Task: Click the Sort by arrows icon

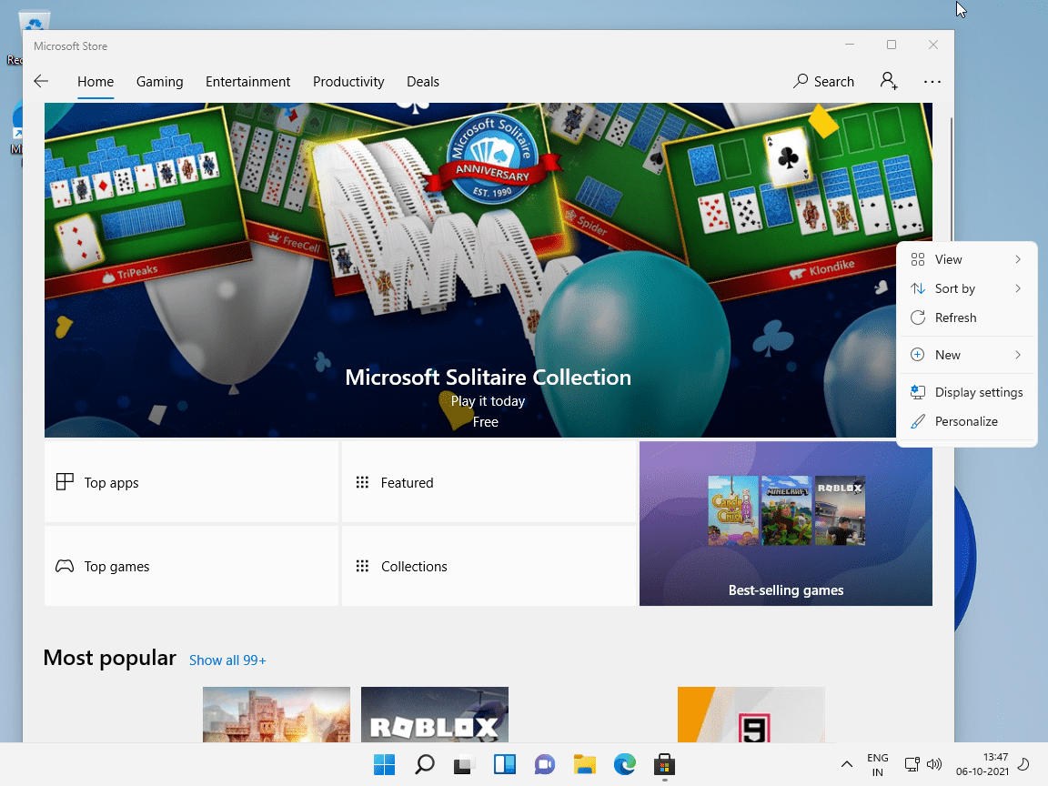Action: pyautogui.click(x=918, y=288)
